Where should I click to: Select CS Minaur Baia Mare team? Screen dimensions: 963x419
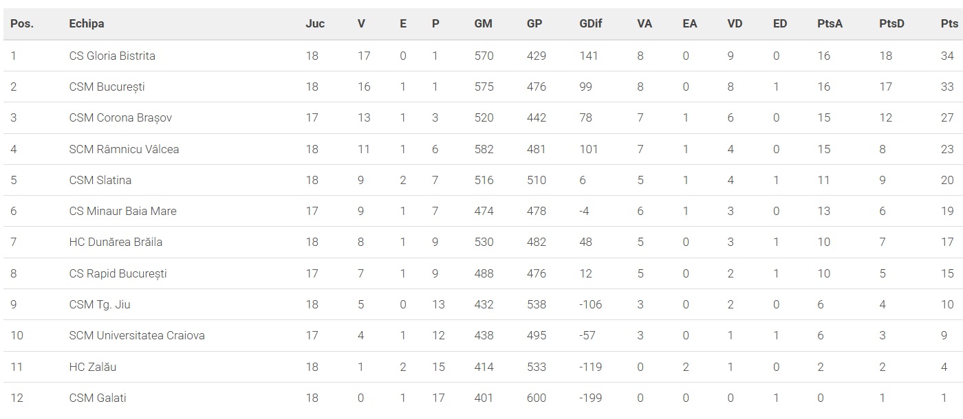(122, 211)
